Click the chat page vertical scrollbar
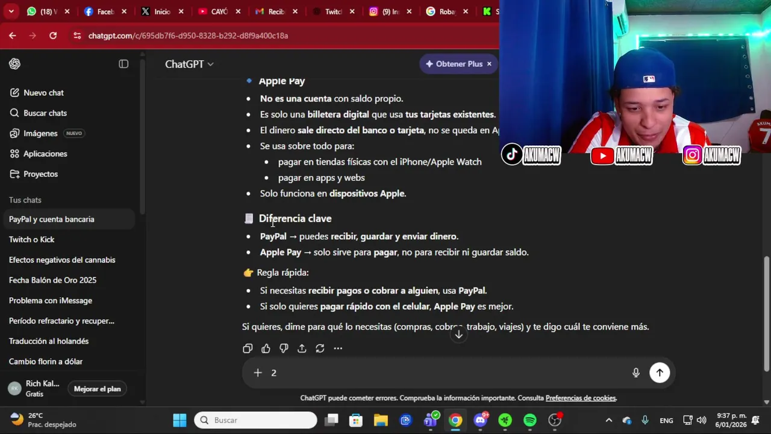Screen dimensions: 771x434 coord(766,313)
